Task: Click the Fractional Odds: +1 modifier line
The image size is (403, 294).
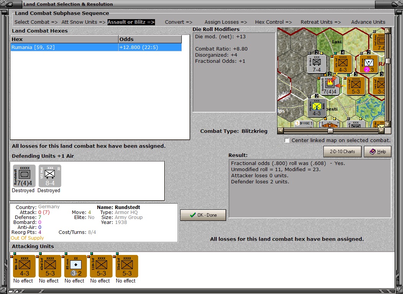Action: [x=220, y=61]
